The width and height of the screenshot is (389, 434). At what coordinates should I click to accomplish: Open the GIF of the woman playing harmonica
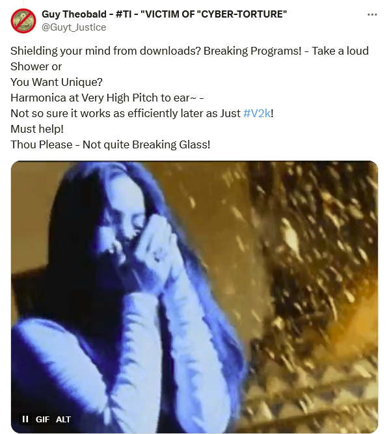[x=194, y=297]
